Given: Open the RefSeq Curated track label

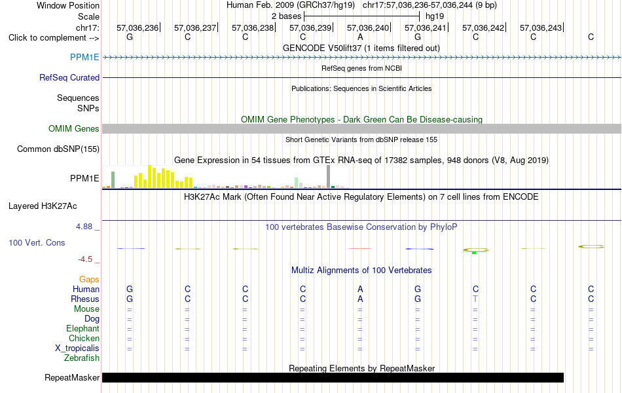Looking at the screenshot, I should point(69,77).
